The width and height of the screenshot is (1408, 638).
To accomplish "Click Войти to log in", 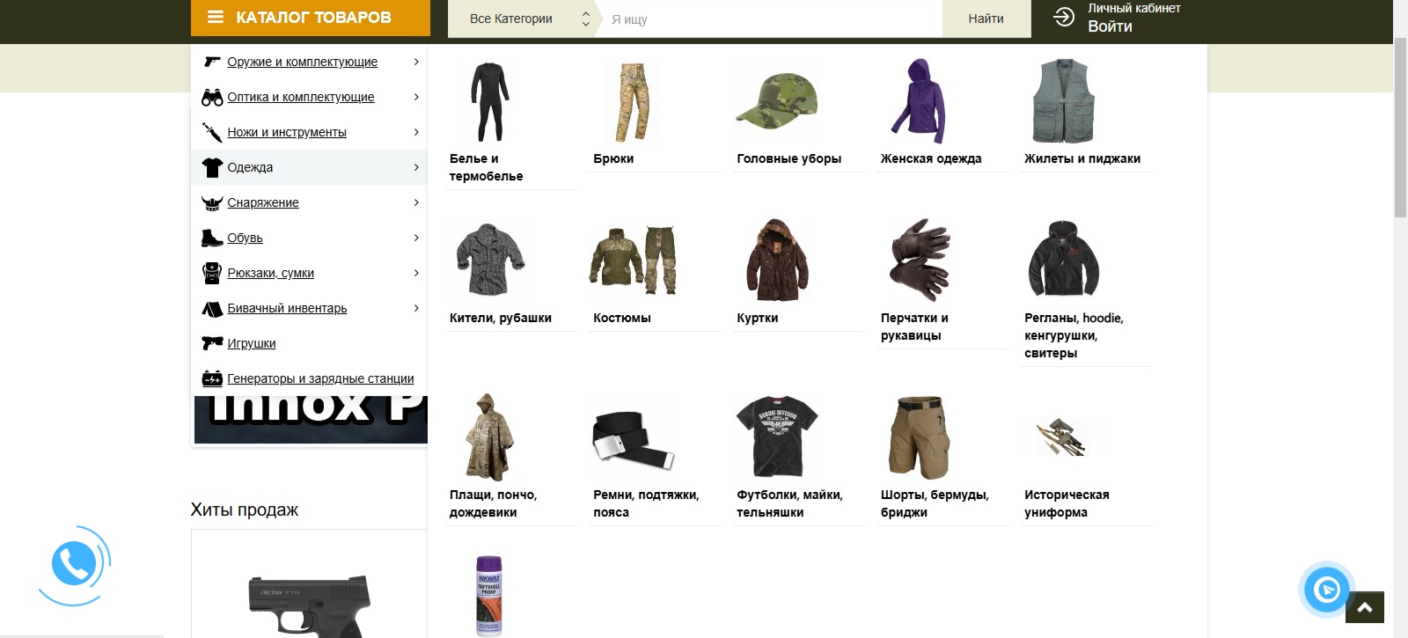I will (1110, 26).
